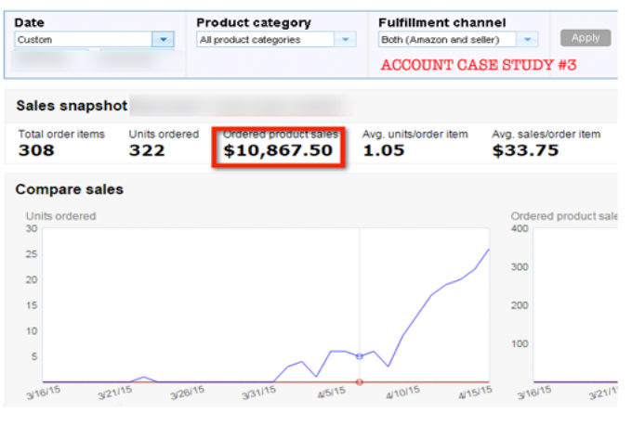
Task: Click the 4/15/15 date label on the axis
Action: coord(475,393)
